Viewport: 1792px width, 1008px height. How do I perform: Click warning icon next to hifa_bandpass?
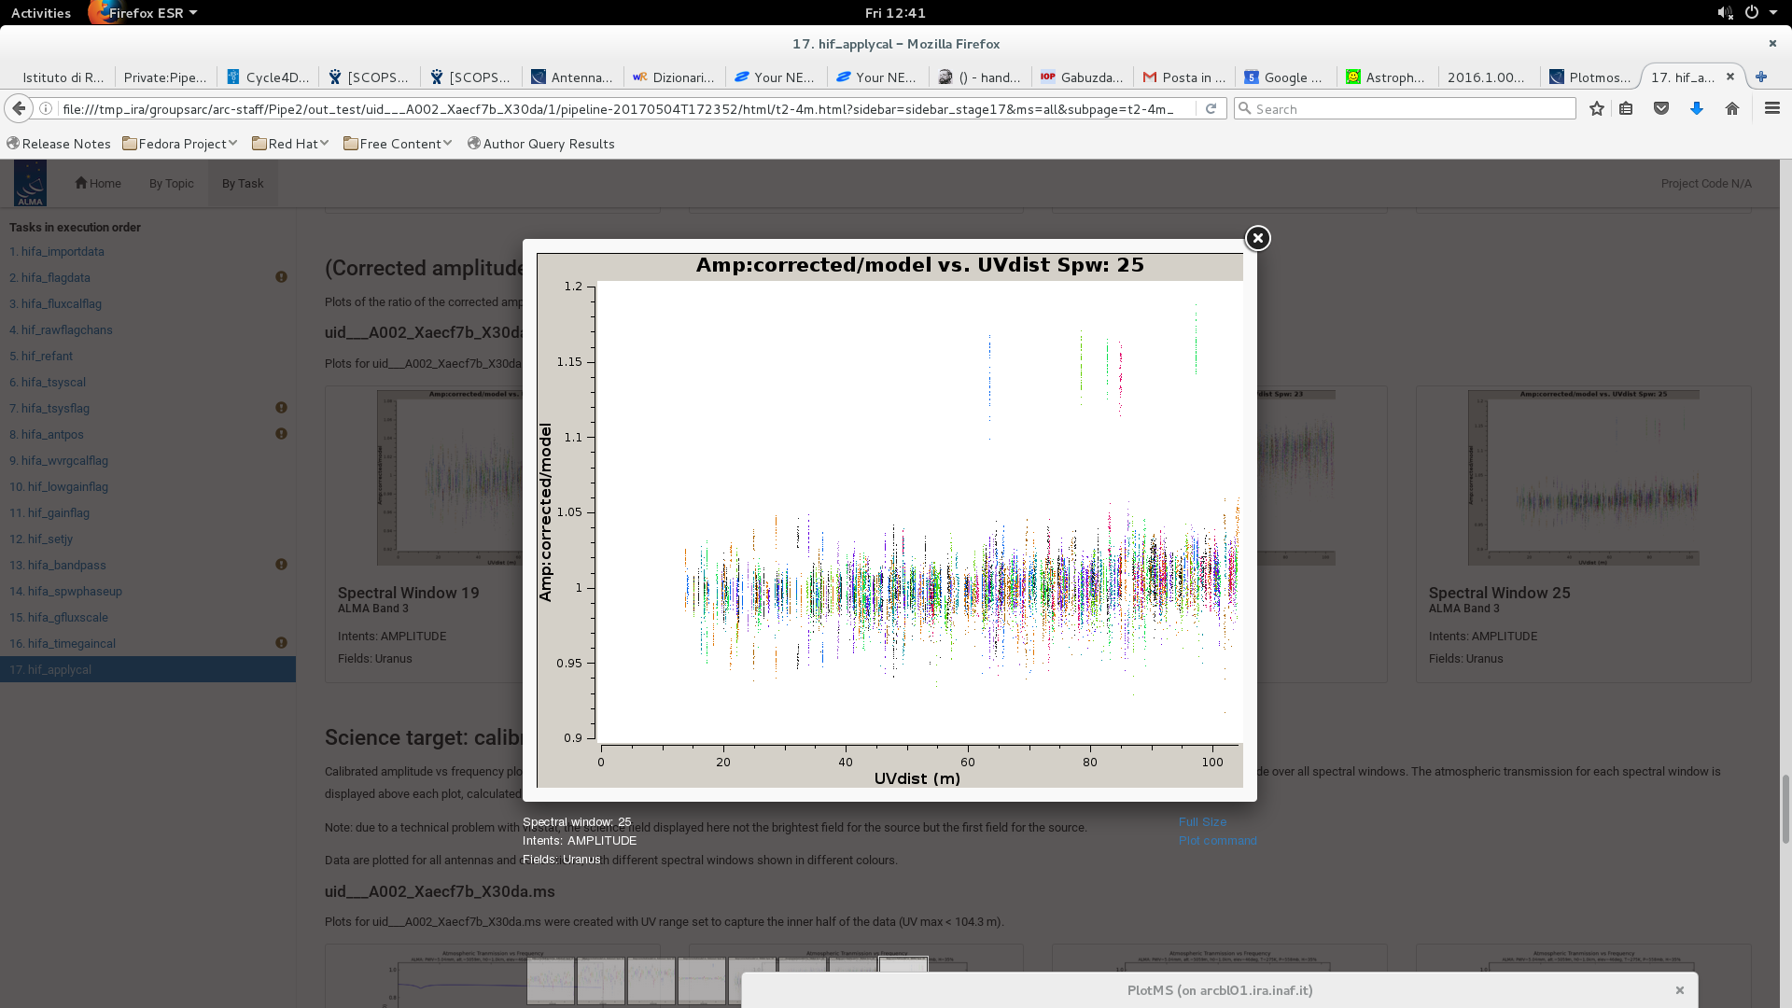click(281, 565)
